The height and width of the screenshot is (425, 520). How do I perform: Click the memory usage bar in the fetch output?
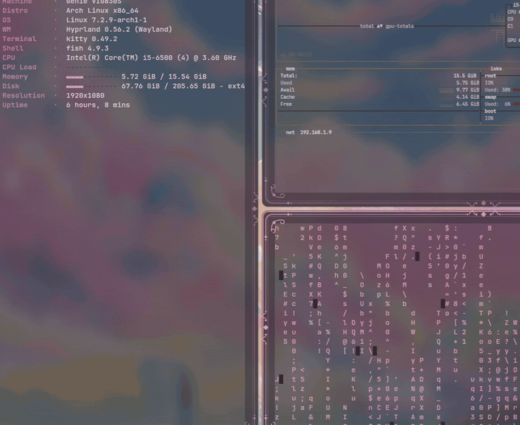click(x=91, y=77)
